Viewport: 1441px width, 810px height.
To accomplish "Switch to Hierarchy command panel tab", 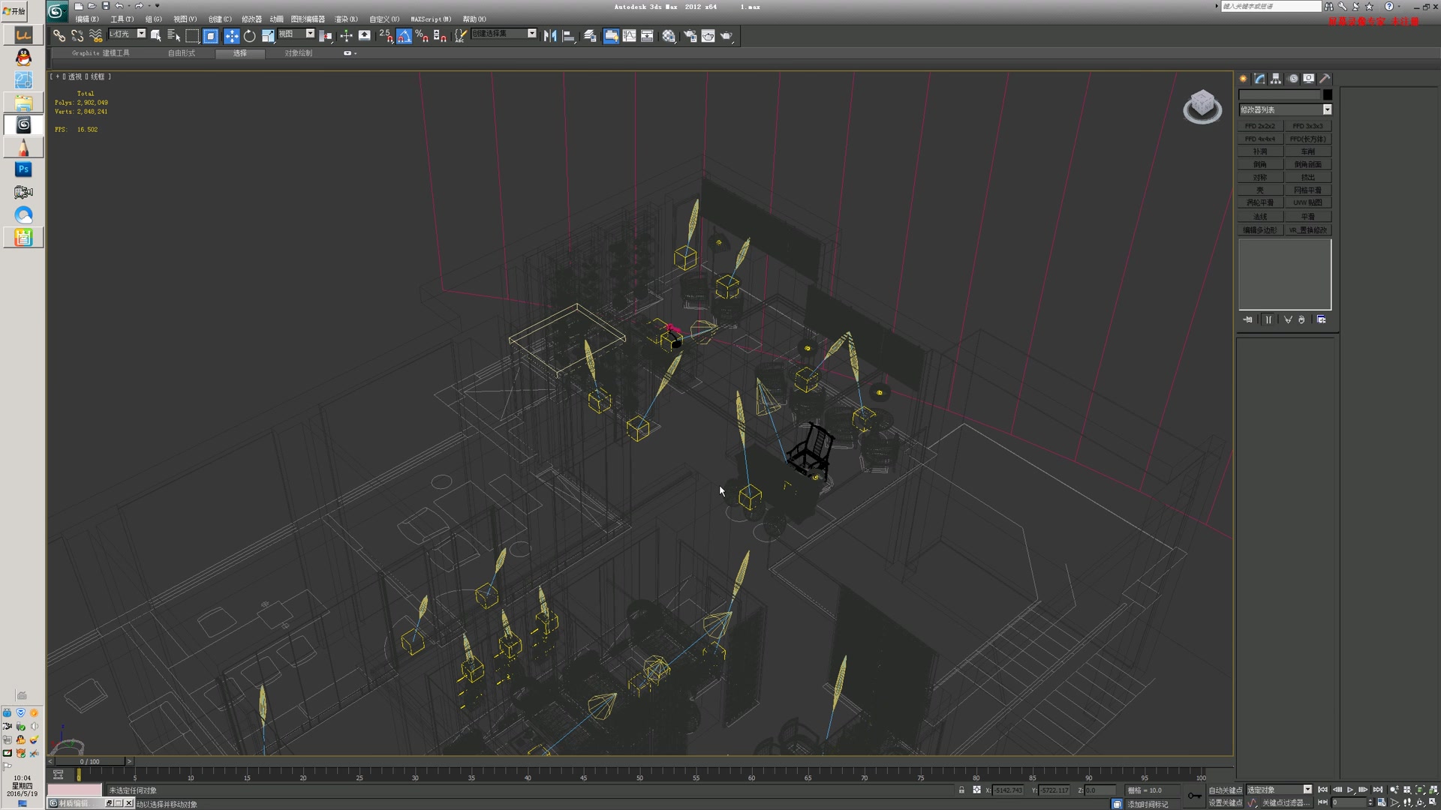I will [x=1276, y=78].
